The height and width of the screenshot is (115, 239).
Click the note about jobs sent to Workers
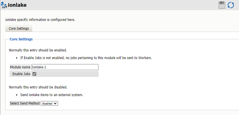click(86, 58)
